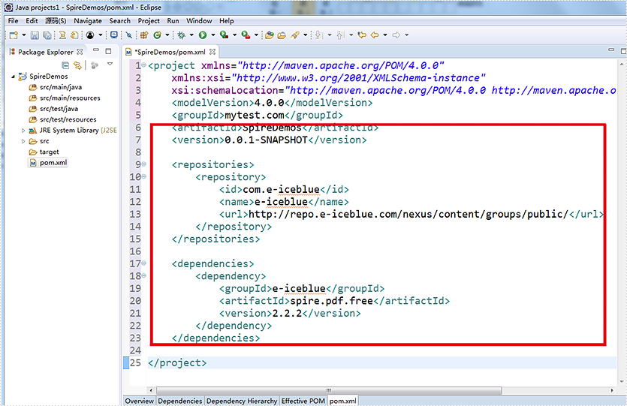This screenshot has height=406, width=627.
Task: Click the New file wizard icon
Action: tap(14, 35)
